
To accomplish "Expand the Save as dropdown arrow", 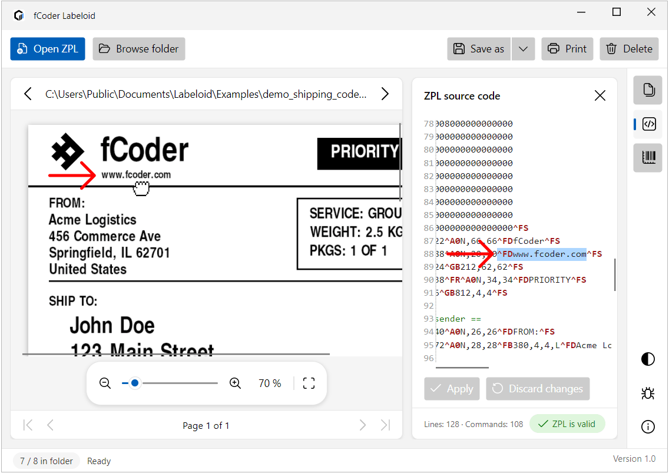I will pyautogui.click(x=523, y=49).
